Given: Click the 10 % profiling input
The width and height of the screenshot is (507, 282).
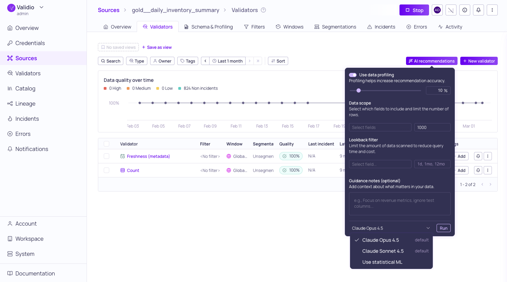Looking at the screenshot, I should point(438,90).
